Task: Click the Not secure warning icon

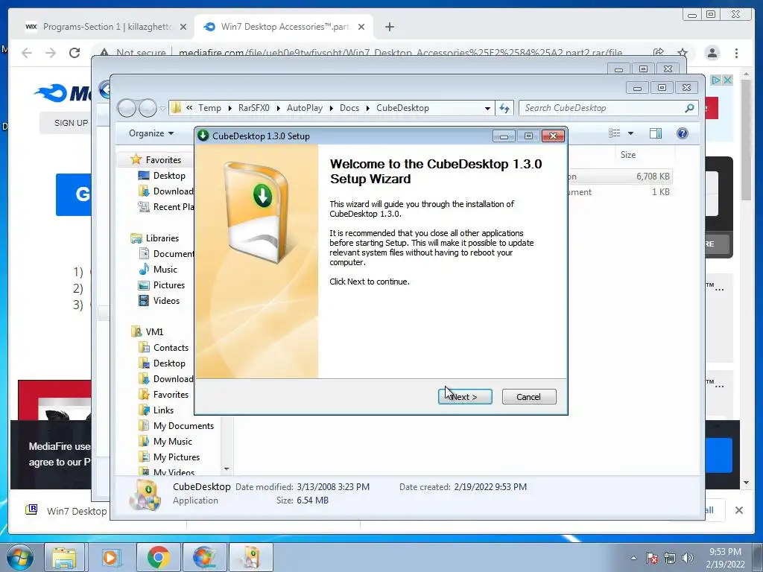Action: (104, 53)
